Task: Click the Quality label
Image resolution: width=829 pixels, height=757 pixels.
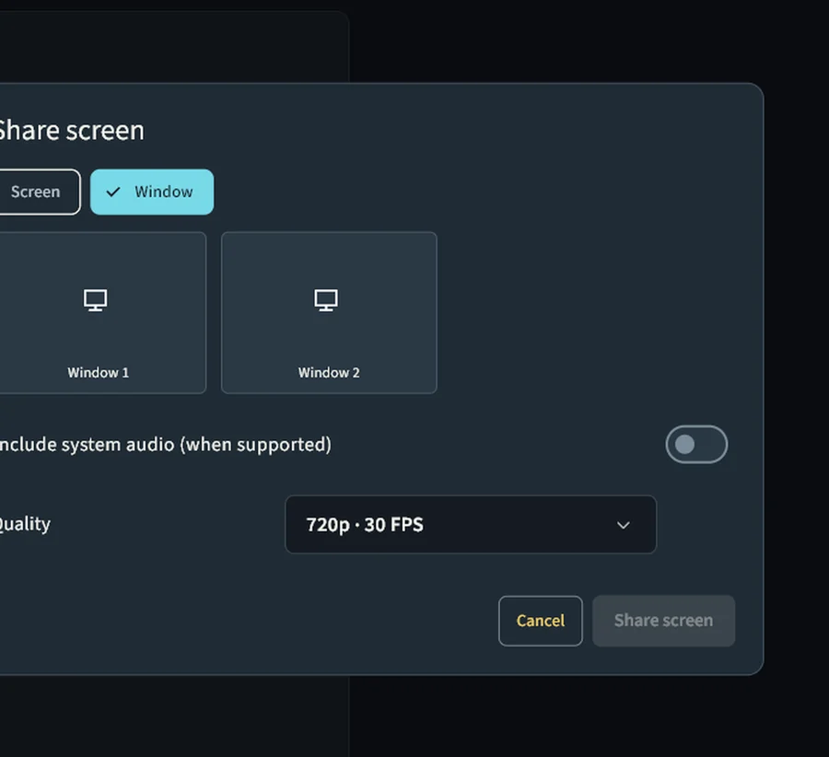Action: point(24,524)
